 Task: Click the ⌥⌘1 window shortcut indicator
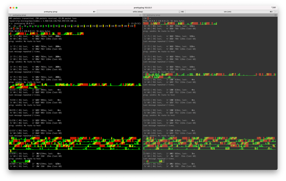pyautogui.click(x=273, y=8)
